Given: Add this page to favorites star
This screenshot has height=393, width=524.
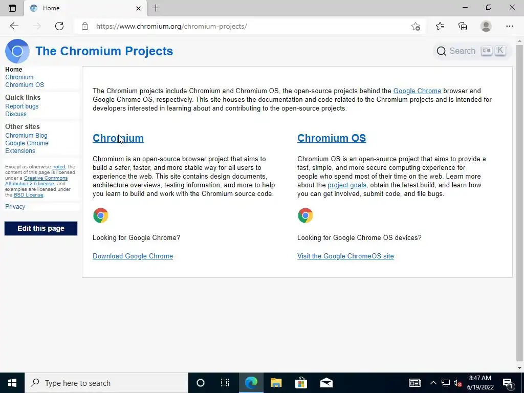Looking at the screenshot, I should click(416, 26).
